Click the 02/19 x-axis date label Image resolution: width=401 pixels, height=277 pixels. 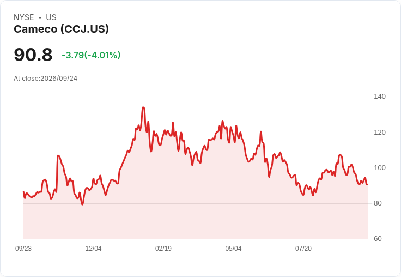click(163, 248)
